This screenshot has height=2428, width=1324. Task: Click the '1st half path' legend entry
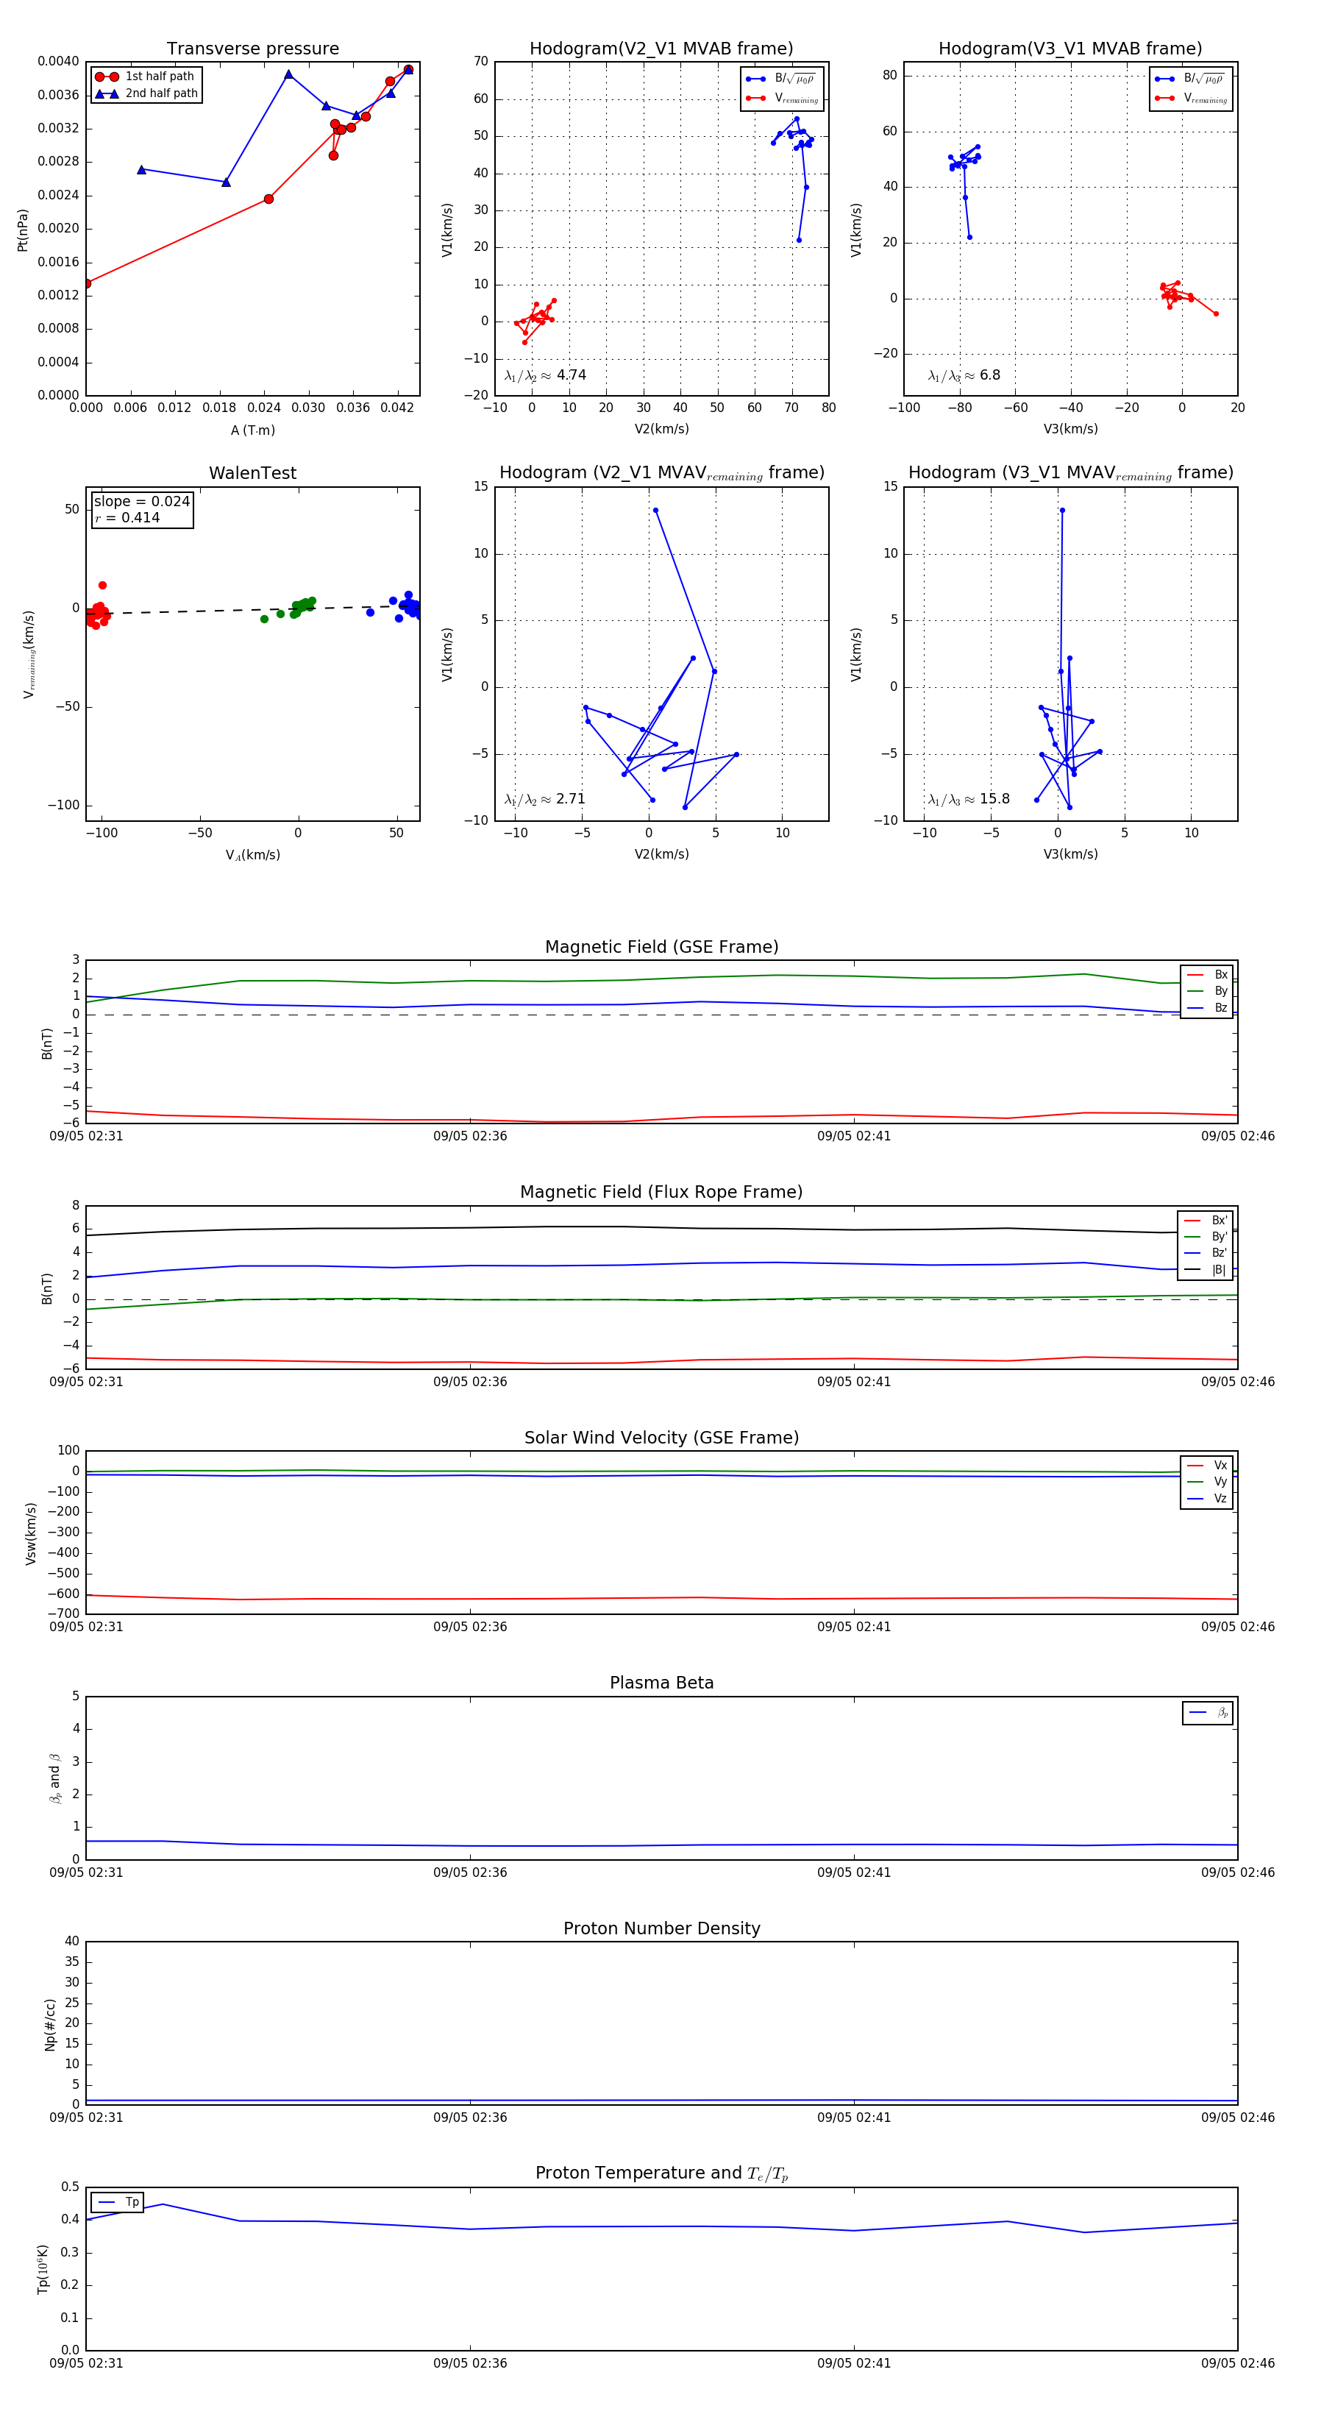[145, 77]
